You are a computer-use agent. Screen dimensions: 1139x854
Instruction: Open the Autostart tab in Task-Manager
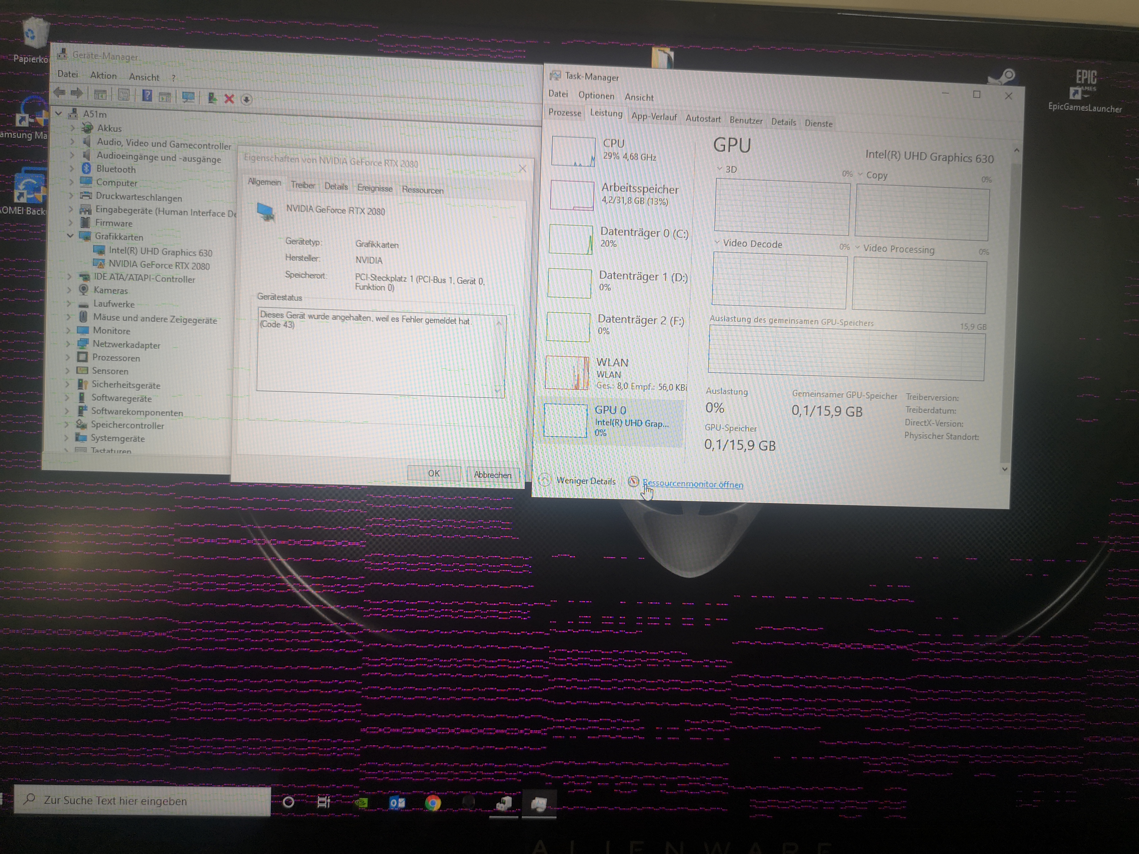(703, 119)
